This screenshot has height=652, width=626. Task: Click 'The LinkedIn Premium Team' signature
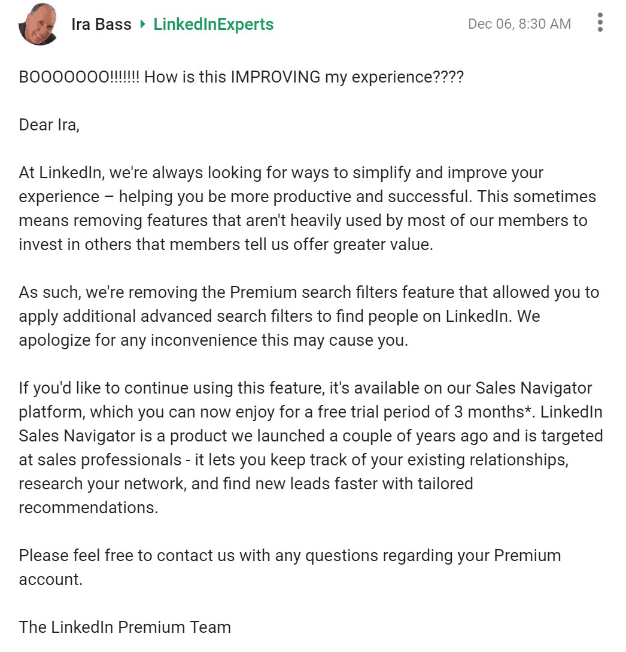pos(125,627)
